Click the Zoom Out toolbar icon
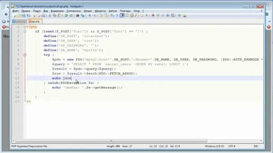273x153 pixels. tap(94, 16)
